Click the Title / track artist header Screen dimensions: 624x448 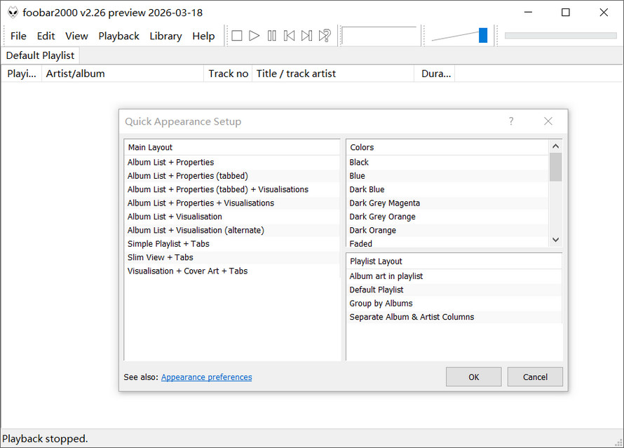tap(333, 74)
